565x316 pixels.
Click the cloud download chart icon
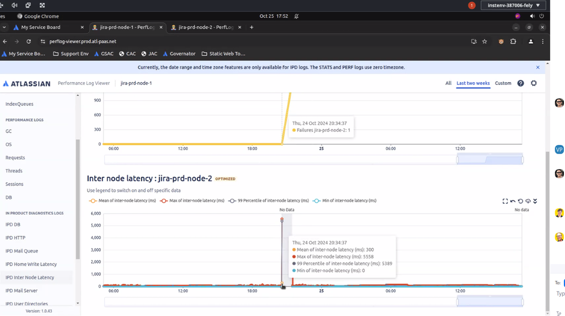pos(528,201)
